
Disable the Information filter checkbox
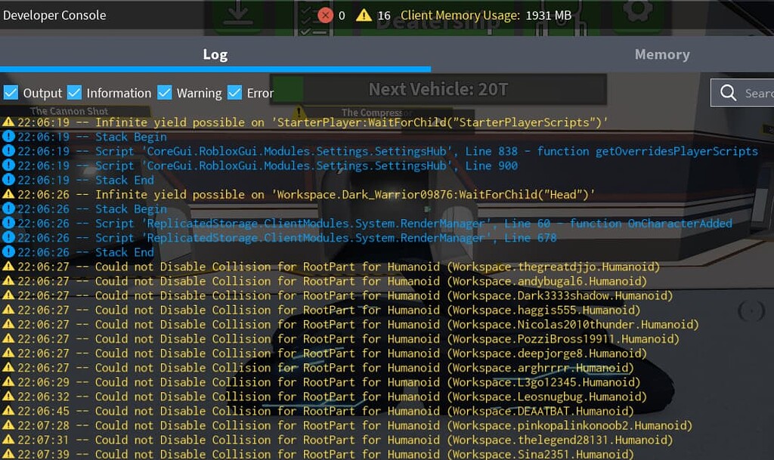[x=75, y=92]
